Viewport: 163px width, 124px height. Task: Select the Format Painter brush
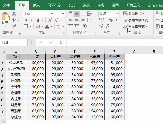(x=14, y=26)
